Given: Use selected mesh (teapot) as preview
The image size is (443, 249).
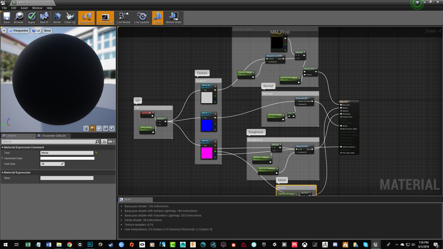Looking at the screenshot, I should point(112,128).
